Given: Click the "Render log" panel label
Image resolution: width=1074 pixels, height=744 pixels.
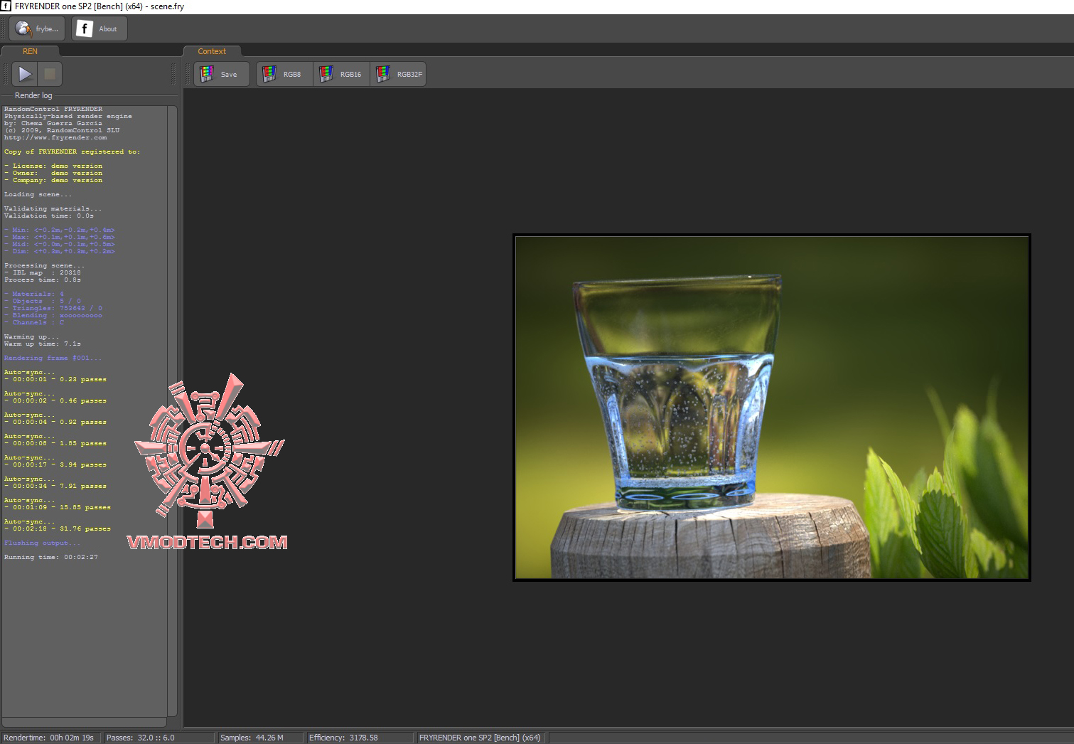Looking at the screenshot, I should point(33,95).
